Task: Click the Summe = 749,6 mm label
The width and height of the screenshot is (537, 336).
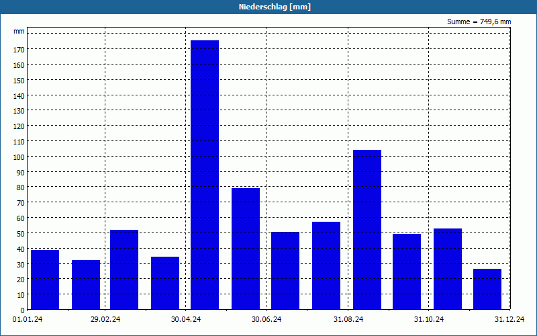Action: tap(479, 22)
